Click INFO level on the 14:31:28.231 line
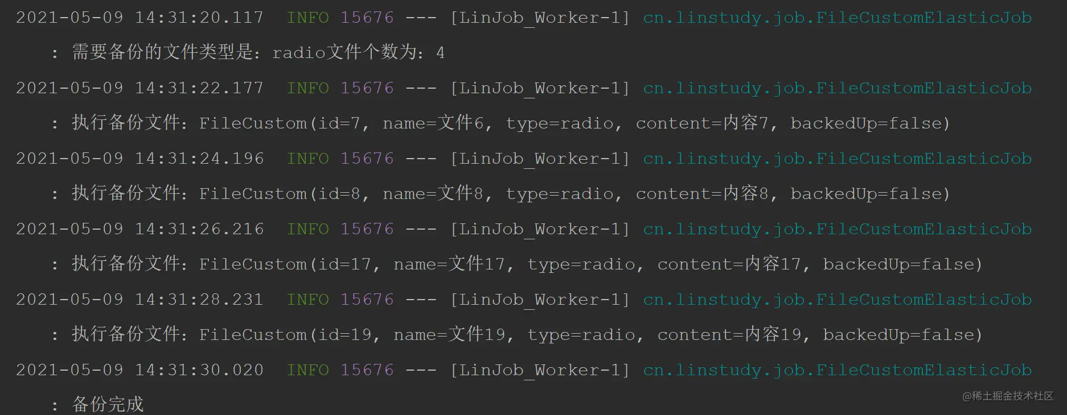 pyautogui.click(x=308, y=300)
